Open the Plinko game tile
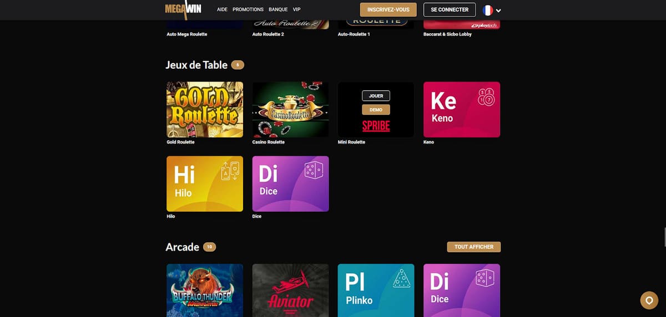666x317 pixels. click(376, 290)
